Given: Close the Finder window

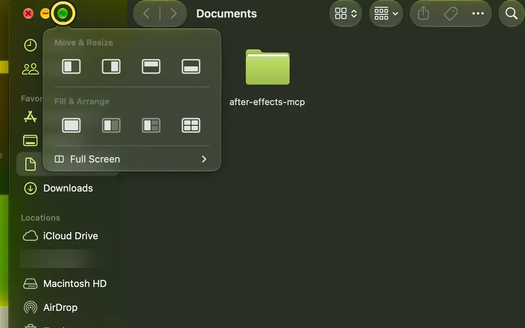Looking at the screenshot, I should [28, 14].
